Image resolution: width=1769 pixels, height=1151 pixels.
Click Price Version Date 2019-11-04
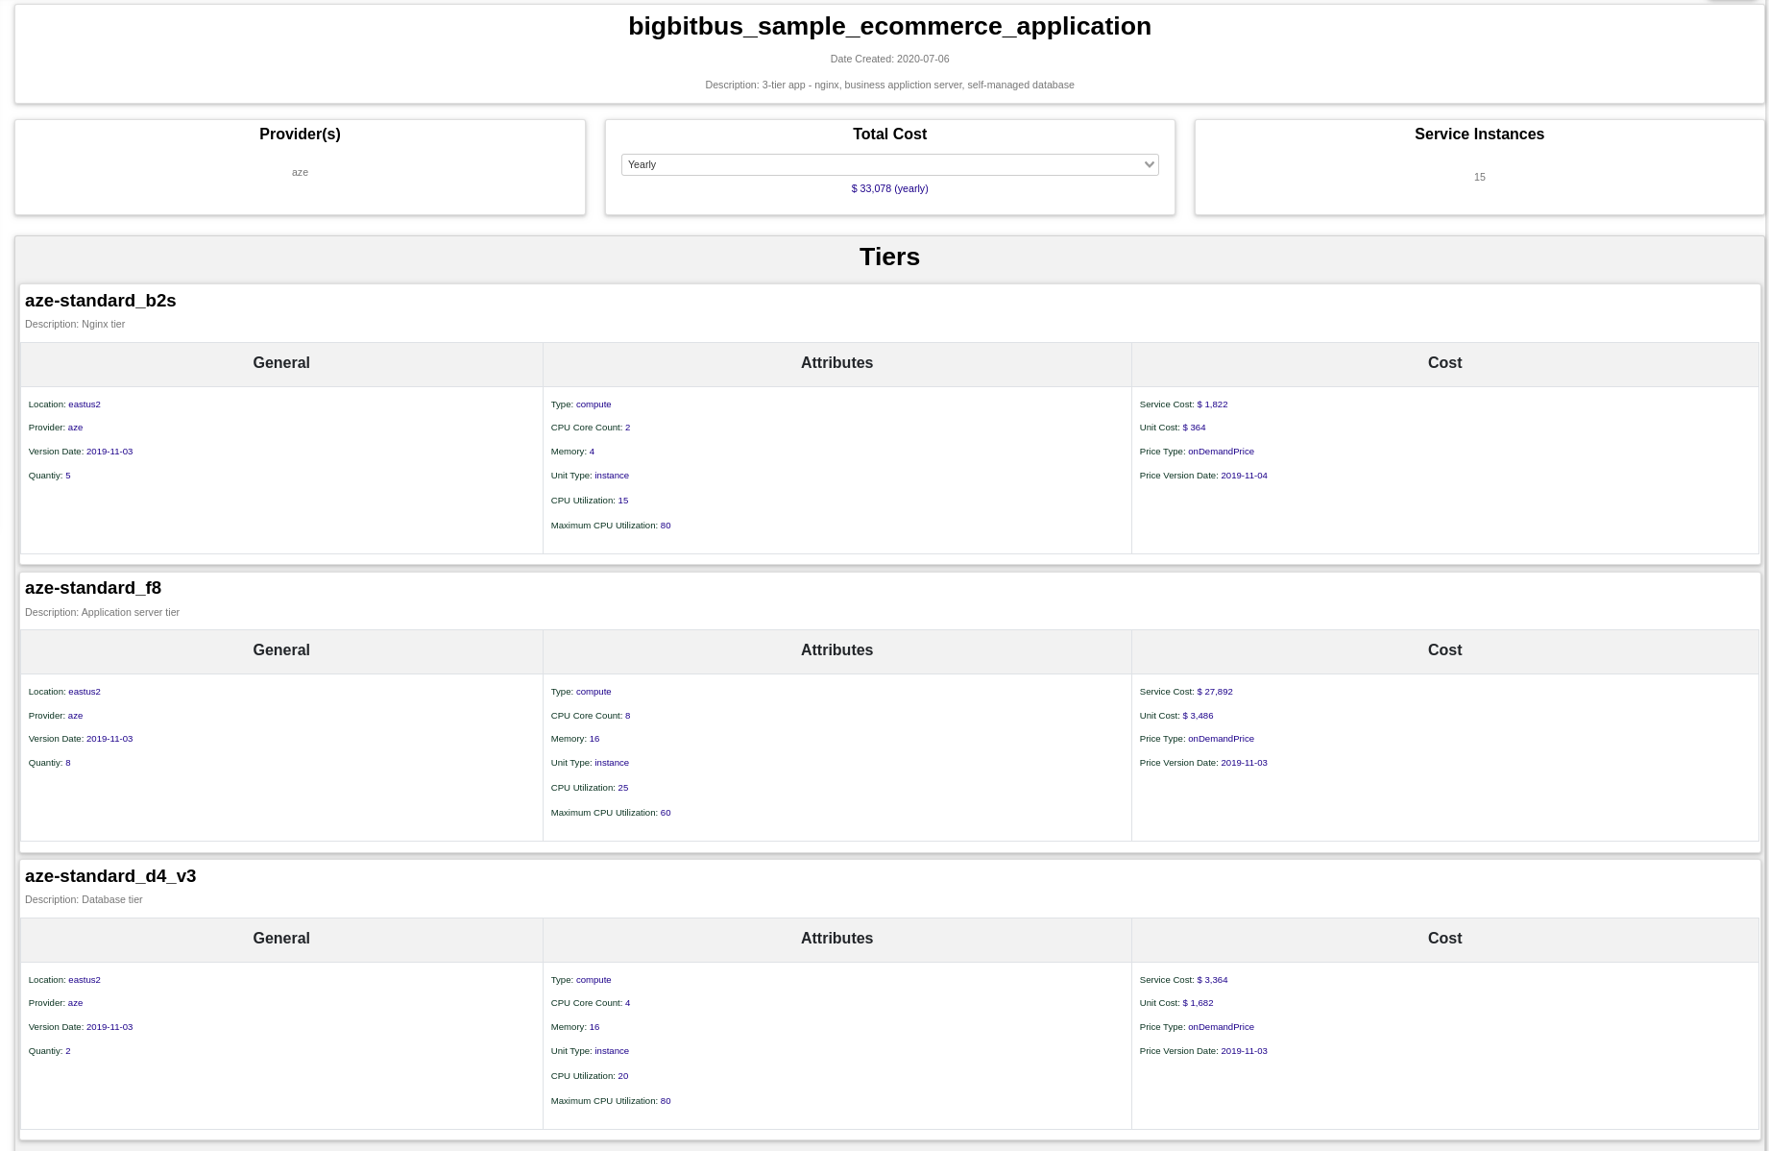(1244, 476)
